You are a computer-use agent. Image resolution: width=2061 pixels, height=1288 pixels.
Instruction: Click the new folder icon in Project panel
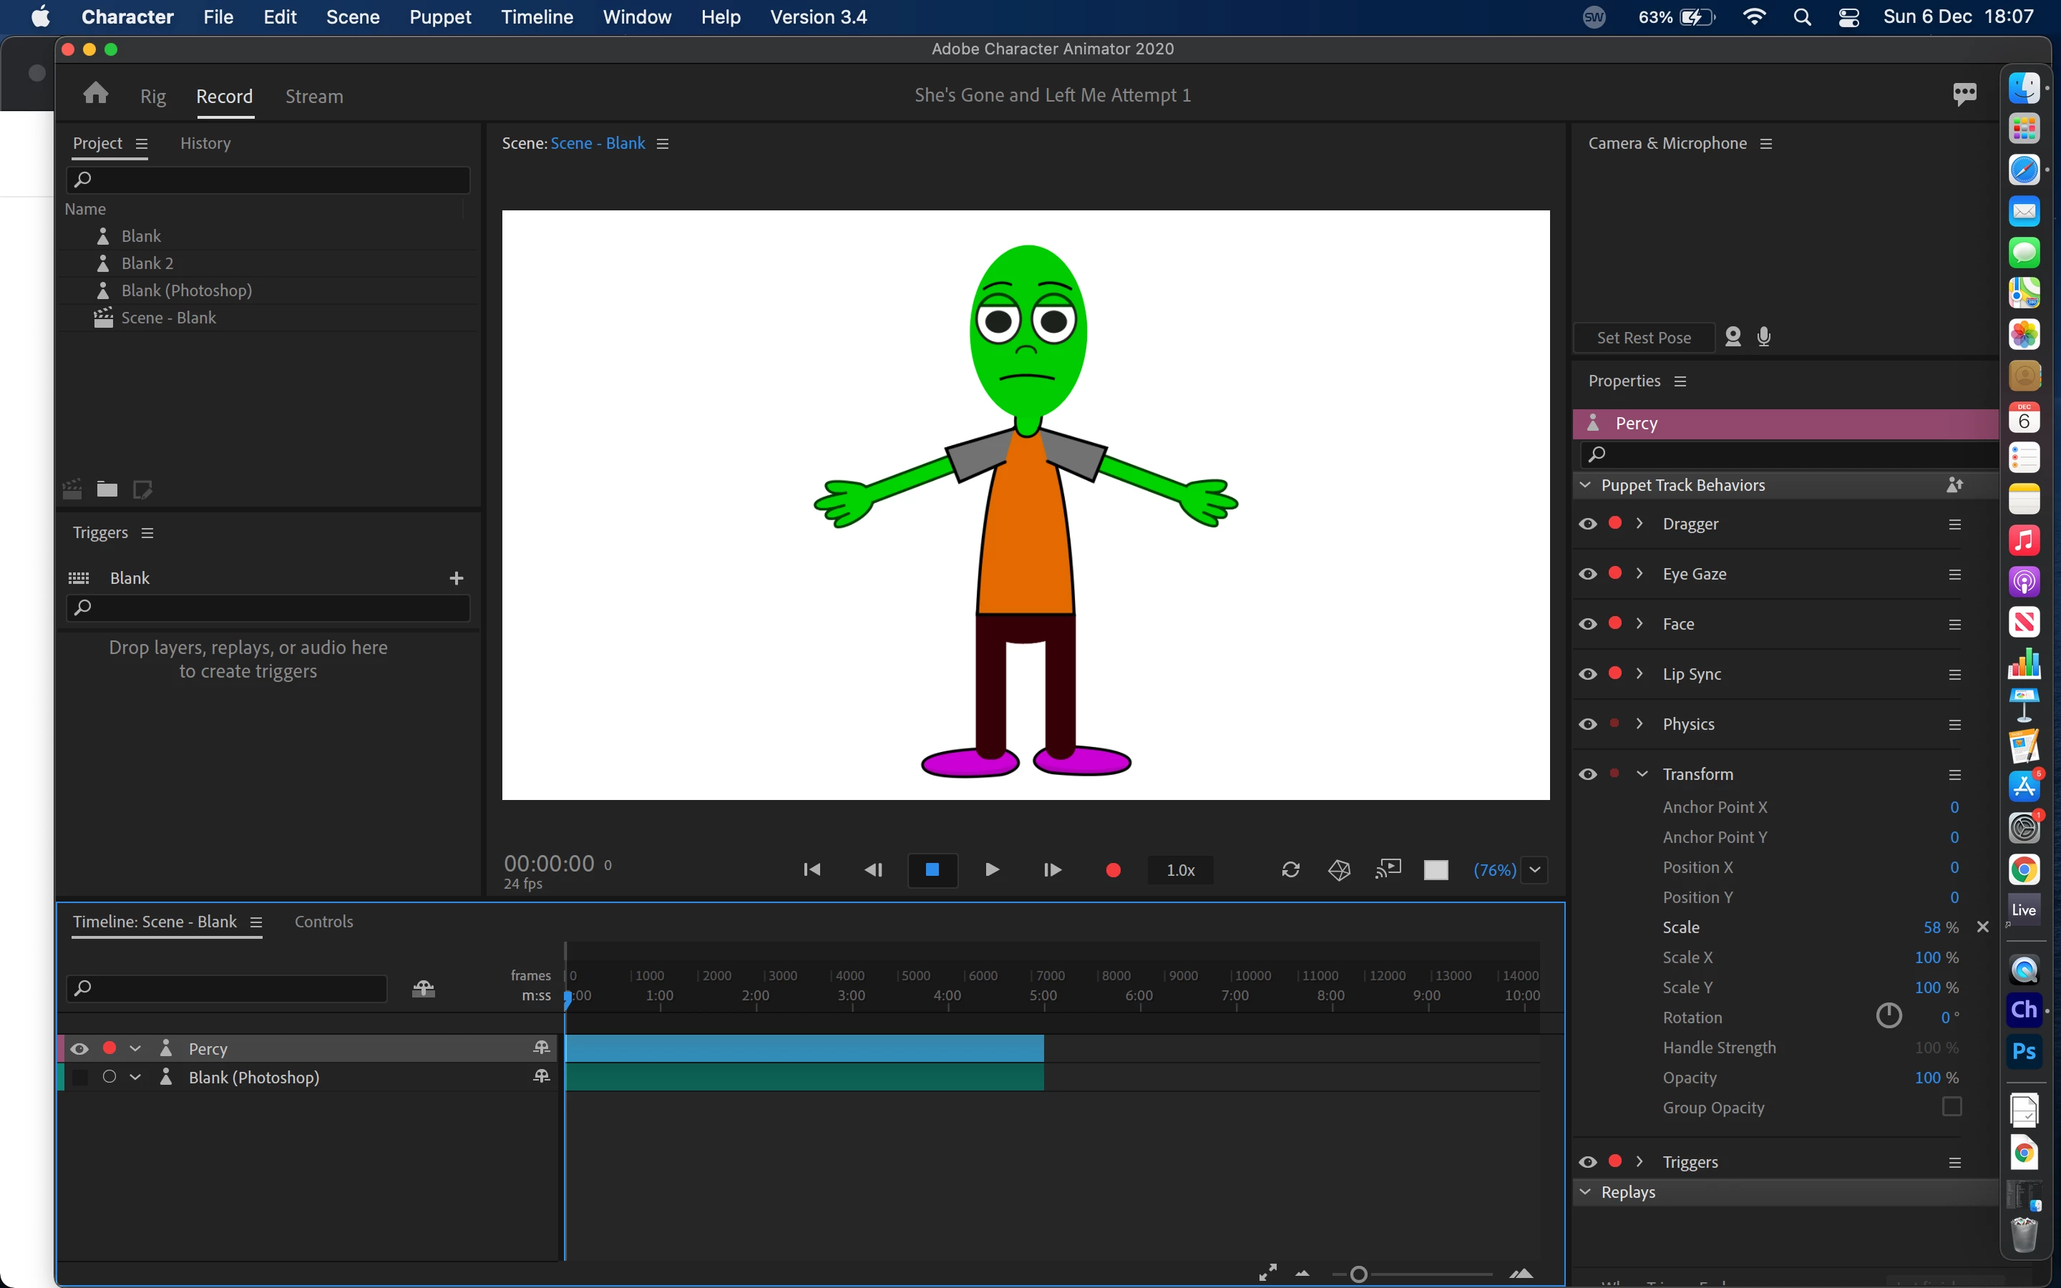[x=107, y=489]
